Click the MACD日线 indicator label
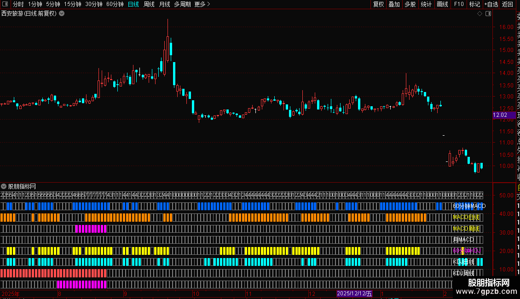520x299 pixels. (x=466, y=218)
